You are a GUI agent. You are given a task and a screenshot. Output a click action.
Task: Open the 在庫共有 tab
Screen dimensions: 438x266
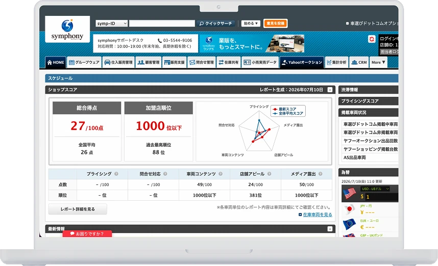point(229,63)
